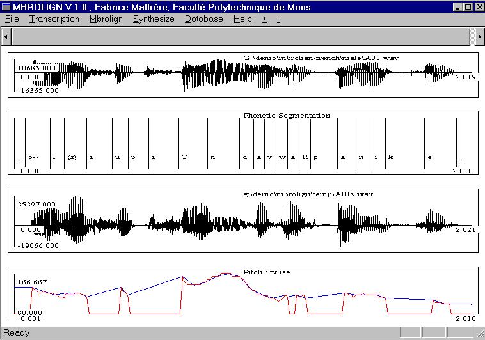Click the horizontal scrollbar track
Viewport: 485px width, 340px height.
coord(241,36)
